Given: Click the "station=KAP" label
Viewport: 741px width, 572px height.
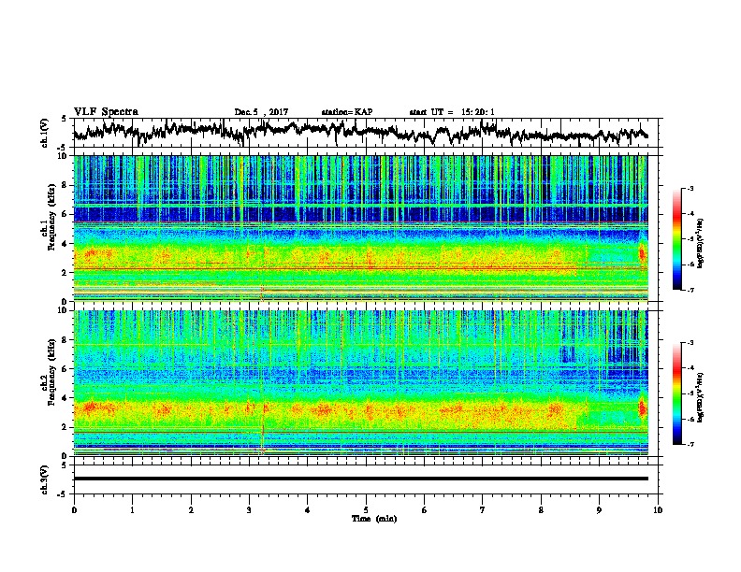Looking at the screenshot, I should click(x=347, y=112).
